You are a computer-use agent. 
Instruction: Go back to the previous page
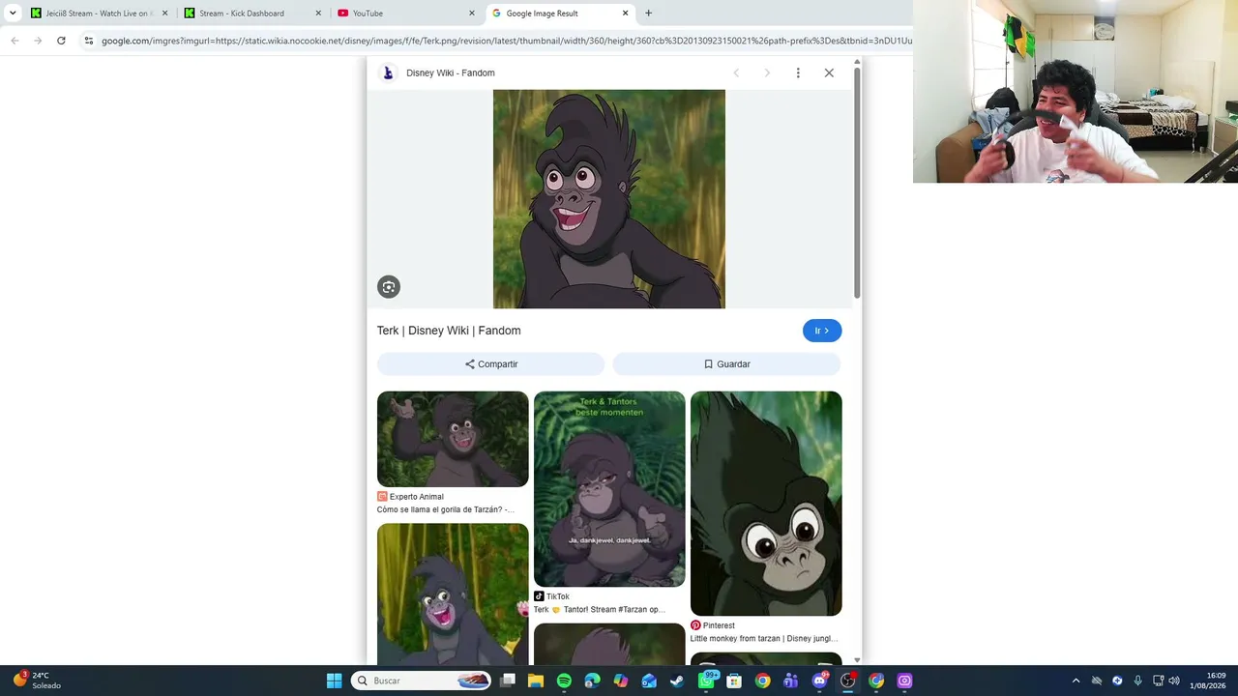tap(15, 41)
